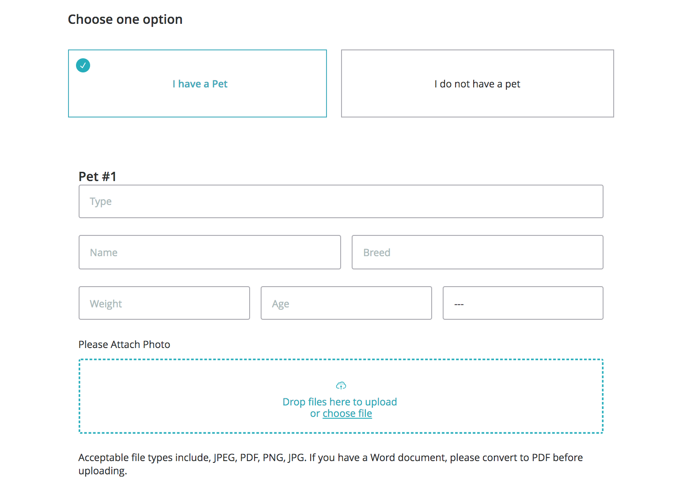Click the word "or" before choose file
This screenshot has width=691, height=492.
315,414
